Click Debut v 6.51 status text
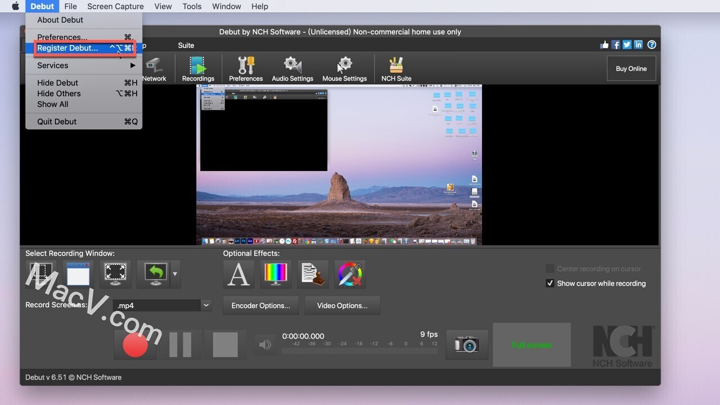 (73, 377)
